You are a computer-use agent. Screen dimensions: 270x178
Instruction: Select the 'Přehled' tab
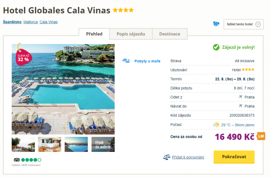[x=94, y=34]
